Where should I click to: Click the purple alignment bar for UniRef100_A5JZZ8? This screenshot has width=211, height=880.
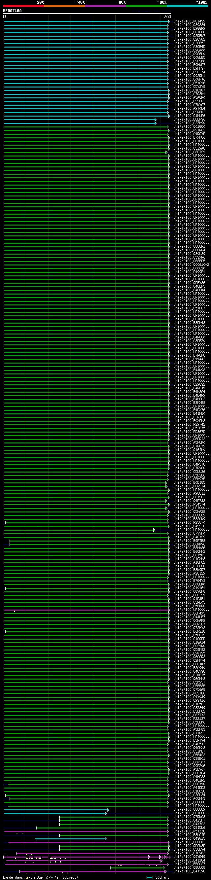click(x=86, y=831)
